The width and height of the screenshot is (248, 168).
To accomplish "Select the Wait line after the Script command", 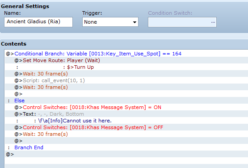I will point(41,87).
